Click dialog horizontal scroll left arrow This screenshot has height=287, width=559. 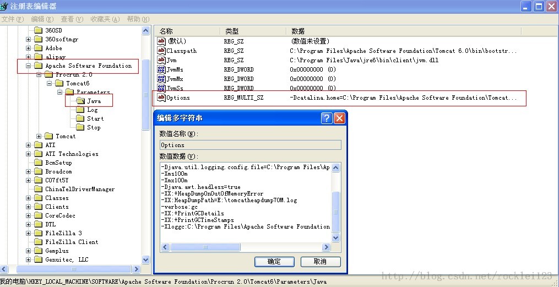pyautogui.click(x=165, y=247)
